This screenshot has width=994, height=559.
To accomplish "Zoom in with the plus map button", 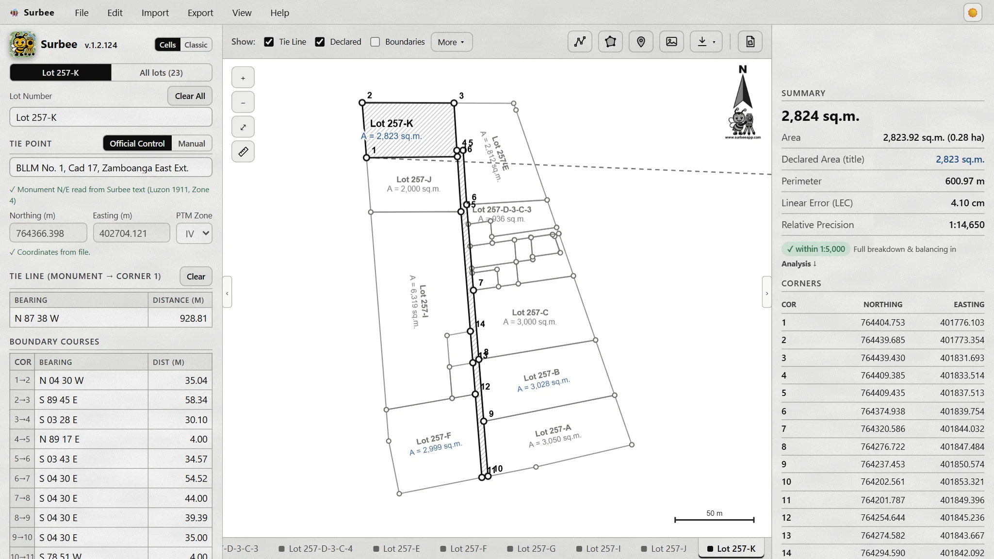I will point(243,78).
